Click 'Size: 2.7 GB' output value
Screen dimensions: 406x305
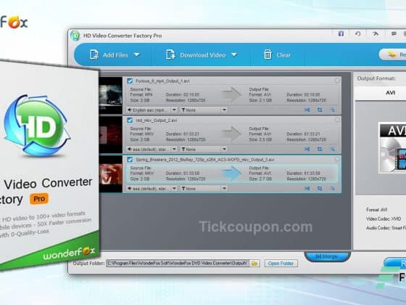(260, 179)
